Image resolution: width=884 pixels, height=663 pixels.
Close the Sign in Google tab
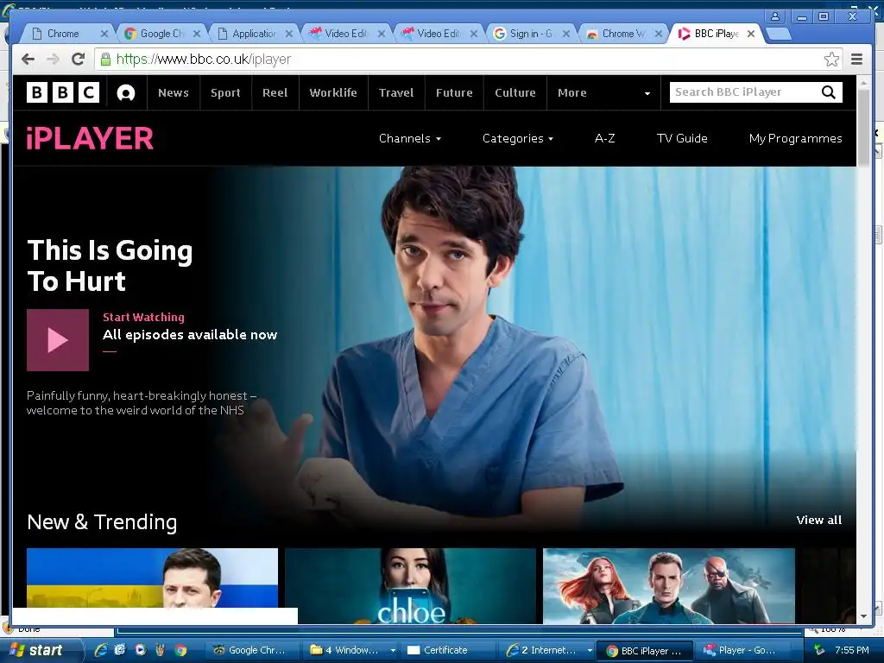566,34
